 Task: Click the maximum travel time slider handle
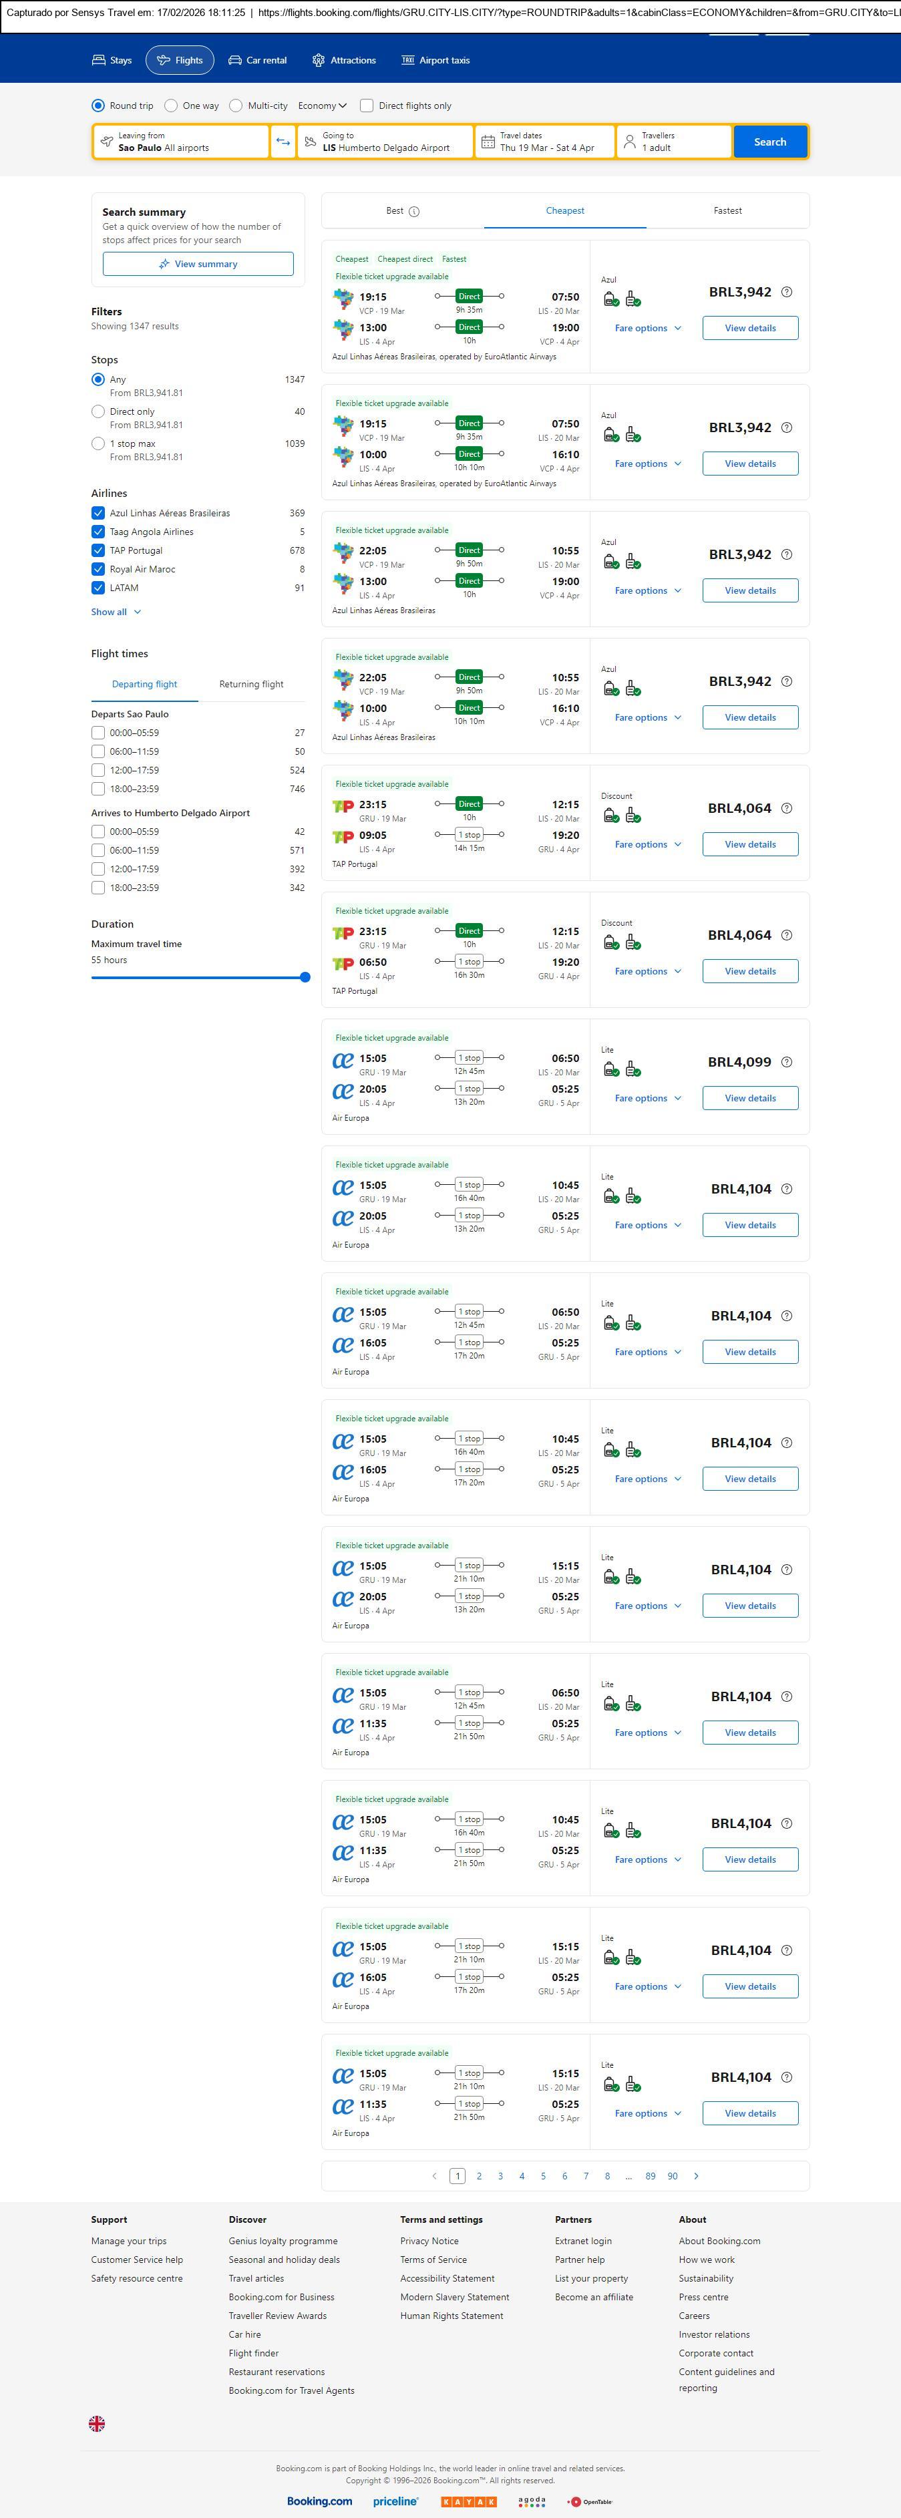coord(305,978)
